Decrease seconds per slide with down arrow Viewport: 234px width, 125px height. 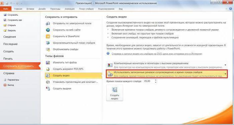tap(156, 82)
